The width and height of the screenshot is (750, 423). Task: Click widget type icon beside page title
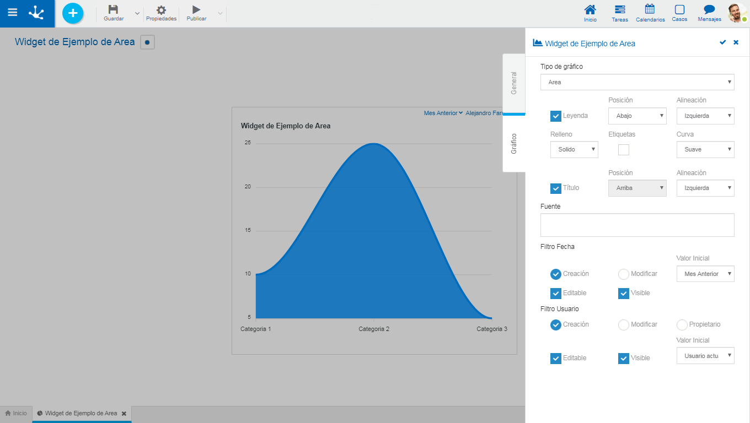147,42
